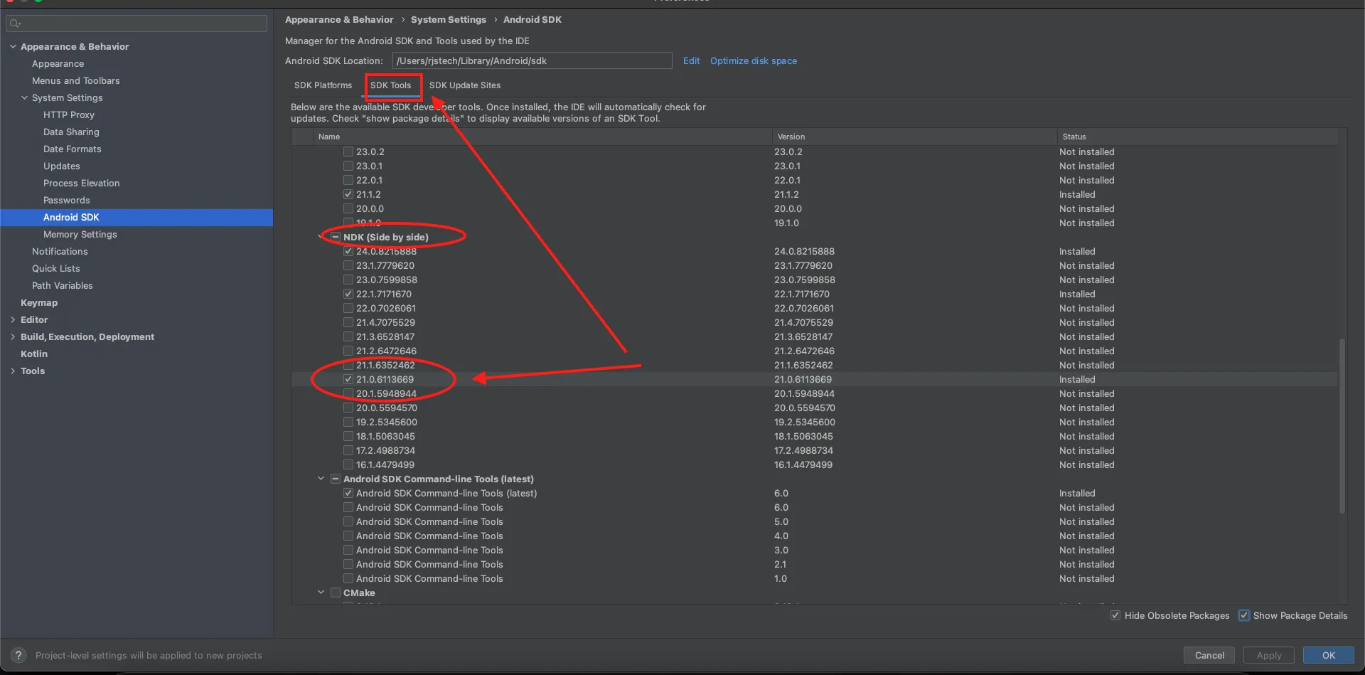This screenshot has width=1365, height=675.
Task: Select Process Elevation settings
Action: click(x=82, y=183)
